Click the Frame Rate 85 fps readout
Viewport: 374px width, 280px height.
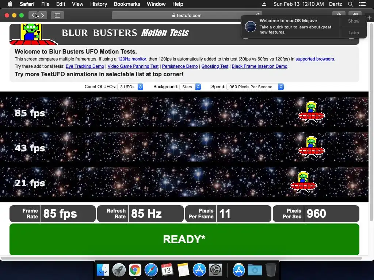coord(53,214)
